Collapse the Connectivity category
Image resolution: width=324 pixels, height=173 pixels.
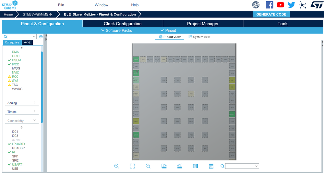click(x=21, y=121)
